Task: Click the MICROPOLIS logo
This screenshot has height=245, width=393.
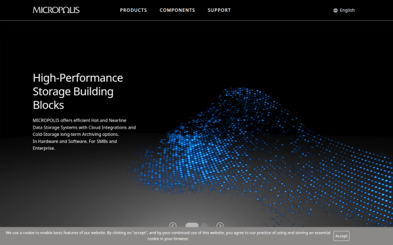Action: pos(56,10)
